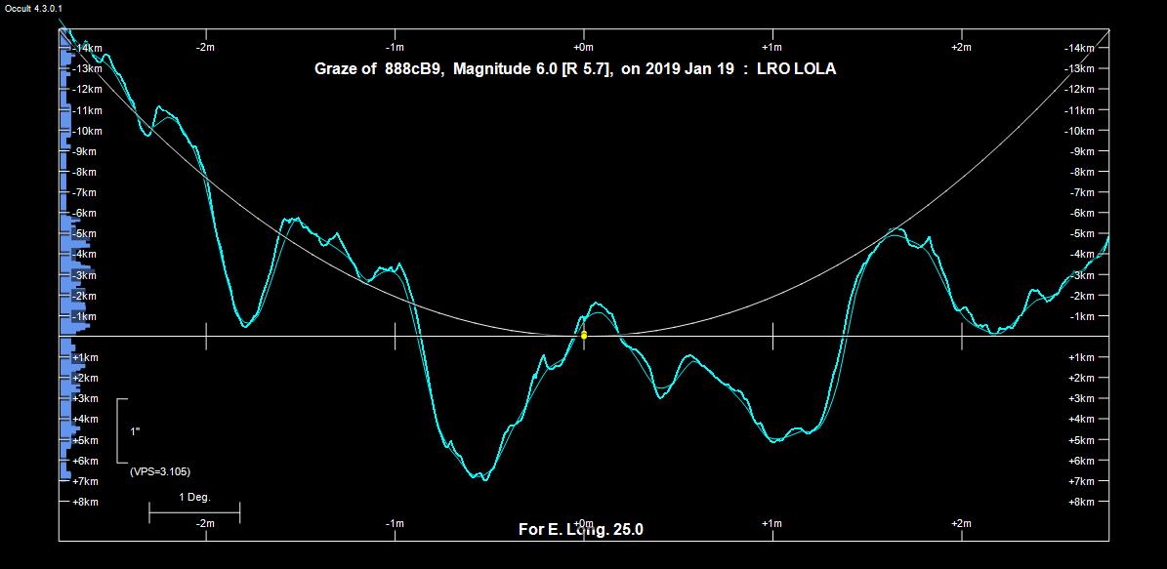Click the graze title text 888cB9

[415, 69]
